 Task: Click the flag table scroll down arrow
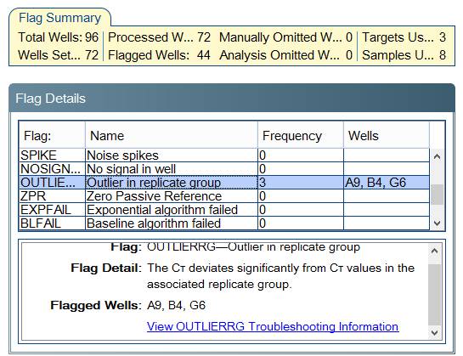click(x=437, y=223)
